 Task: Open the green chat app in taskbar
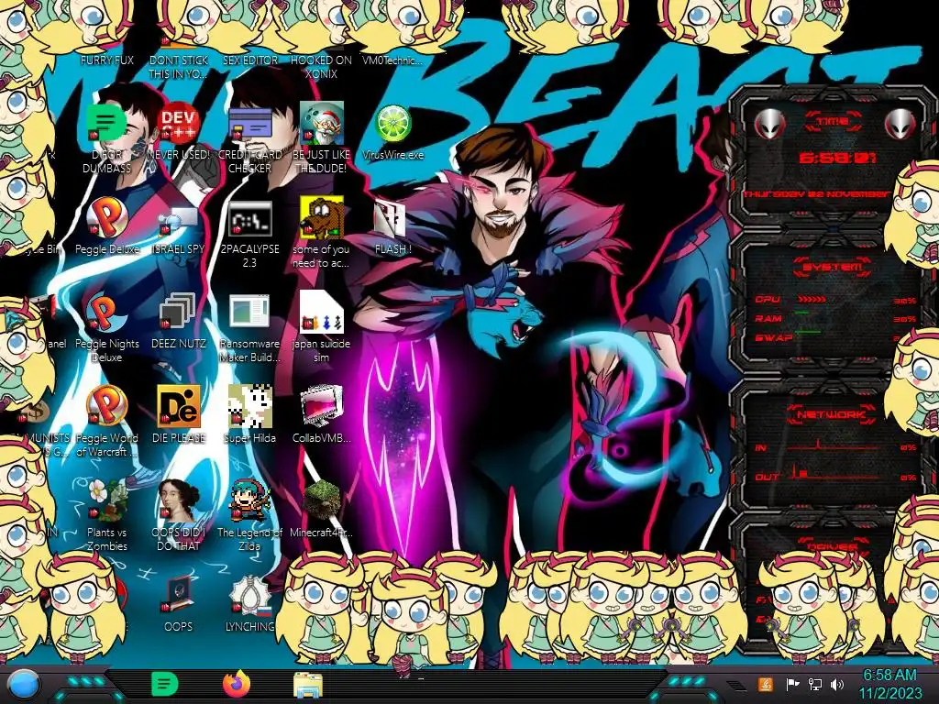coord(165,684)
